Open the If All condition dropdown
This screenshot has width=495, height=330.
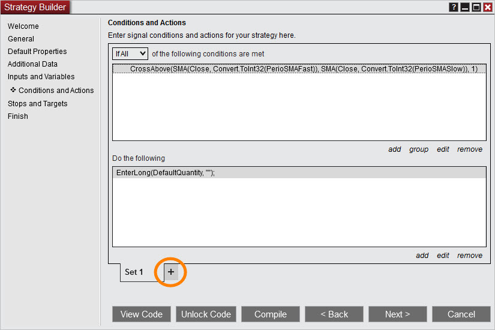130,53
